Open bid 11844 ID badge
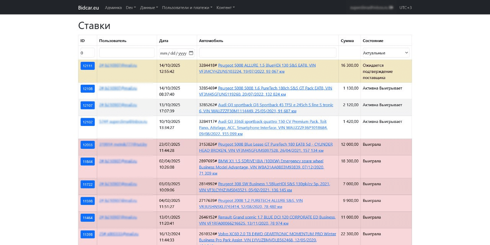The image size is (490, 245). pyautogui.click(x=88, y=162)
